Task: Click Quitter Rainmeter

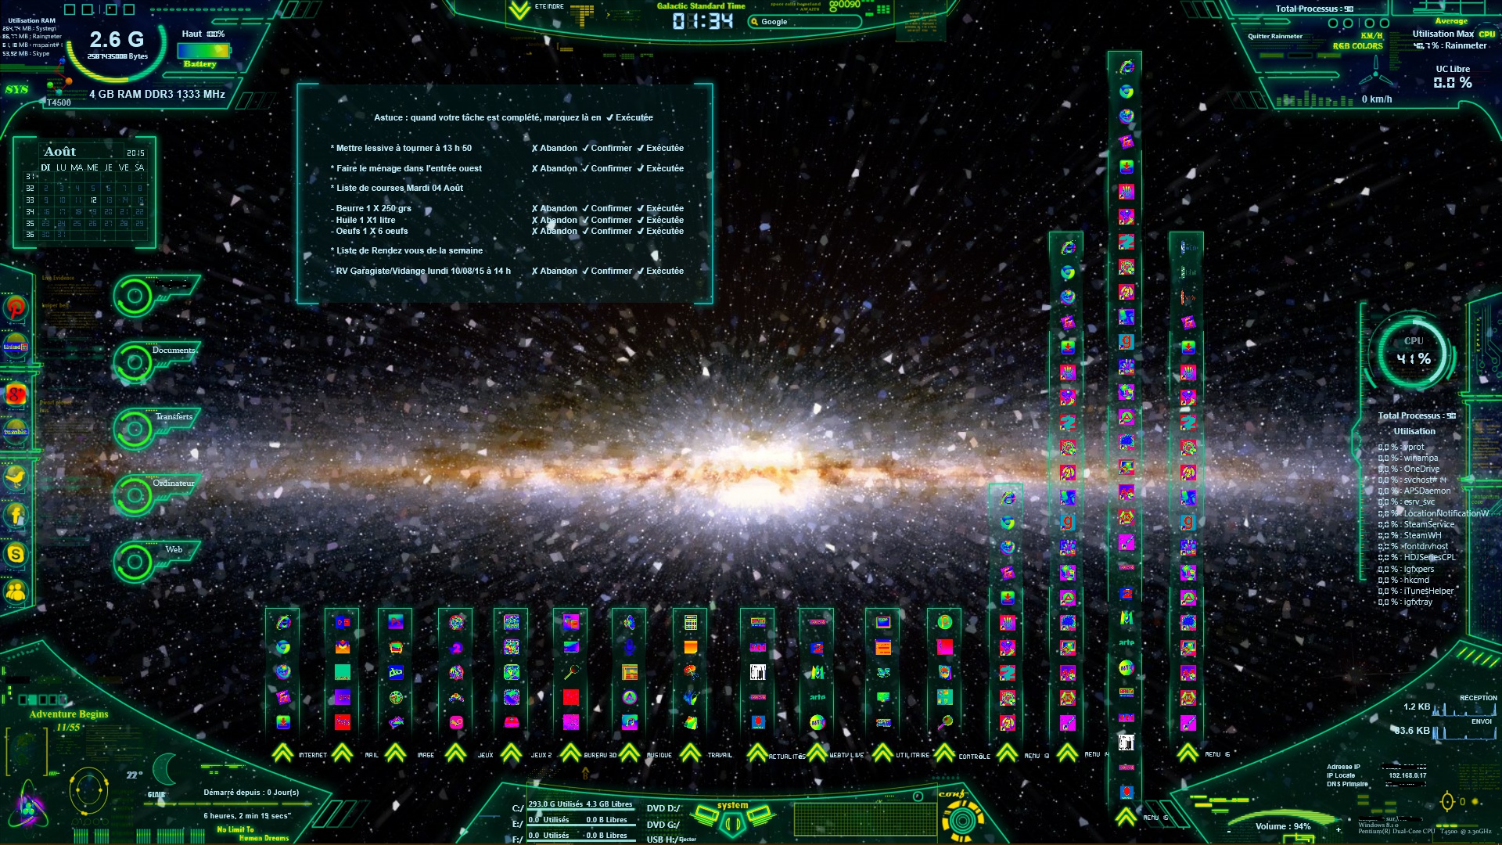Action: point(1274,36)
